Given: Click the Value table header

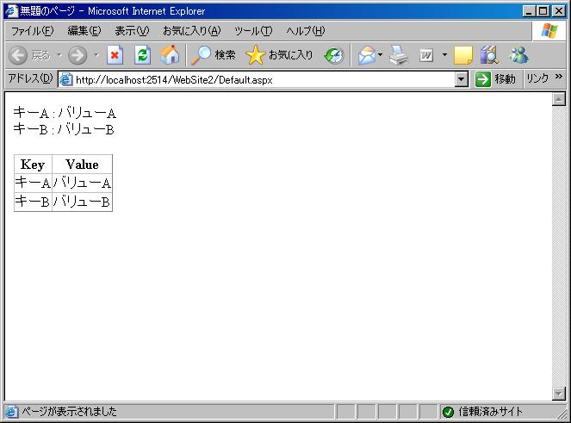Looking at the screenshot, I should coord(82,165).
